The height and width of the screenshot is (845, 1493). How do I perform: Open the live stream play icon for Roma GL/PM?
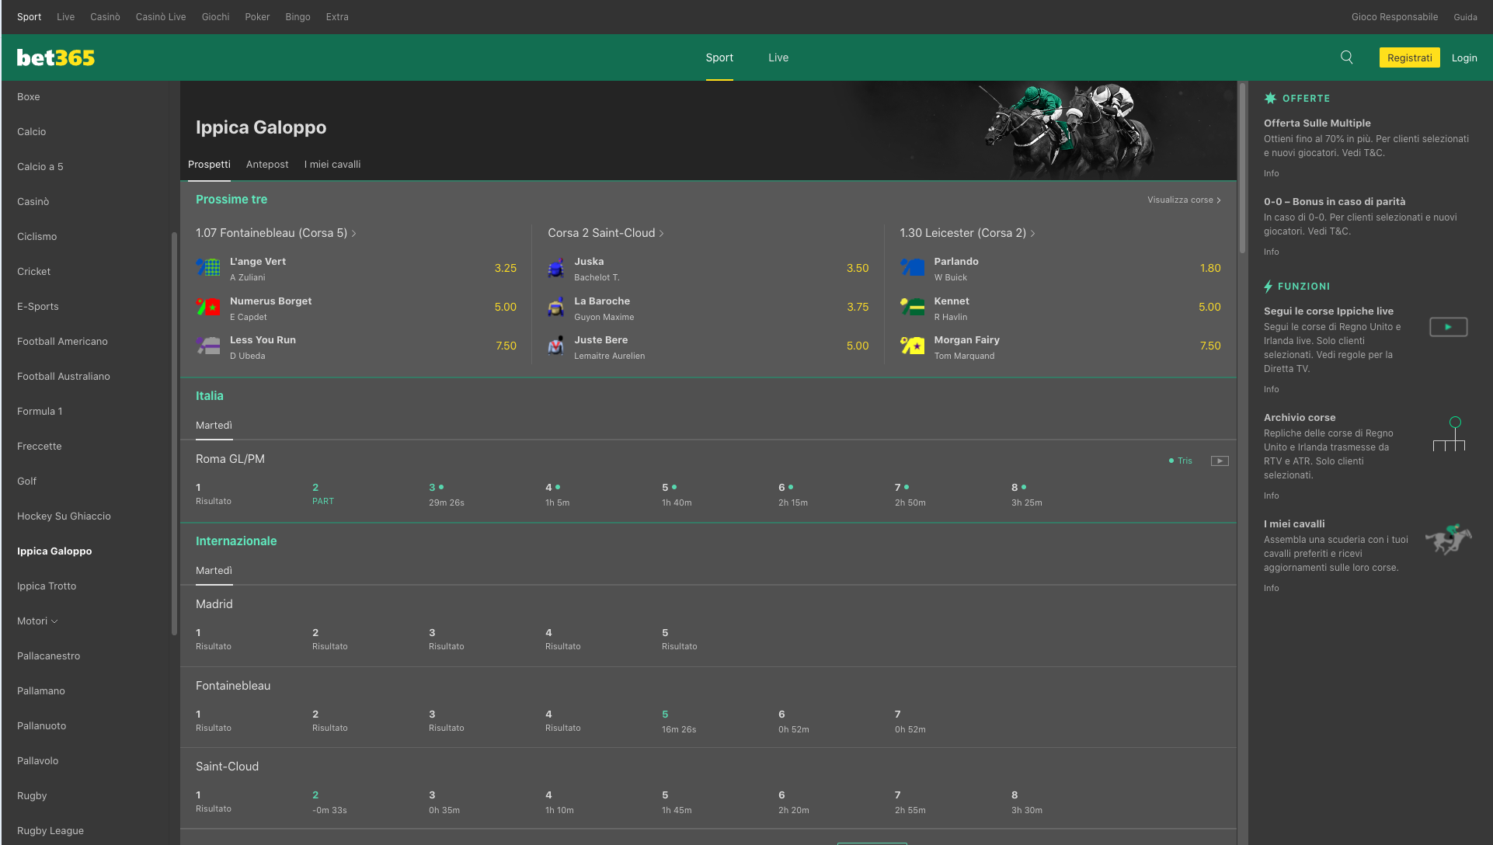coord(1220,461)
